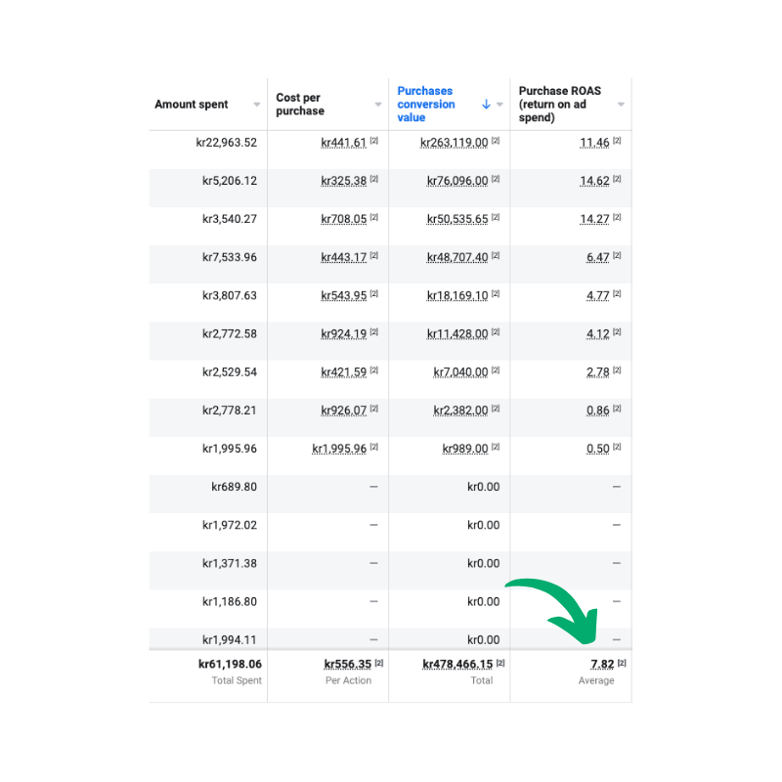Click footnote marker beside kr76,096.00
The width and height of the screenshot is (782, 782).
pyautogui.click(x=496, y=179)
